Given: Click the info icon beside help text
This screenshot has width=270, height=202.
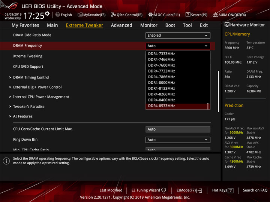Looking at the screenshot, I should coord(6,161).
